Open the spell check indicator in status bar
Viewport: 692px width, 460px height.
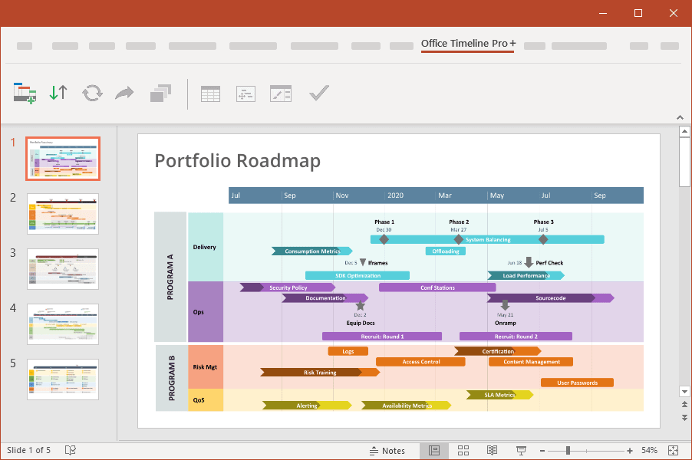coord(70,450)
